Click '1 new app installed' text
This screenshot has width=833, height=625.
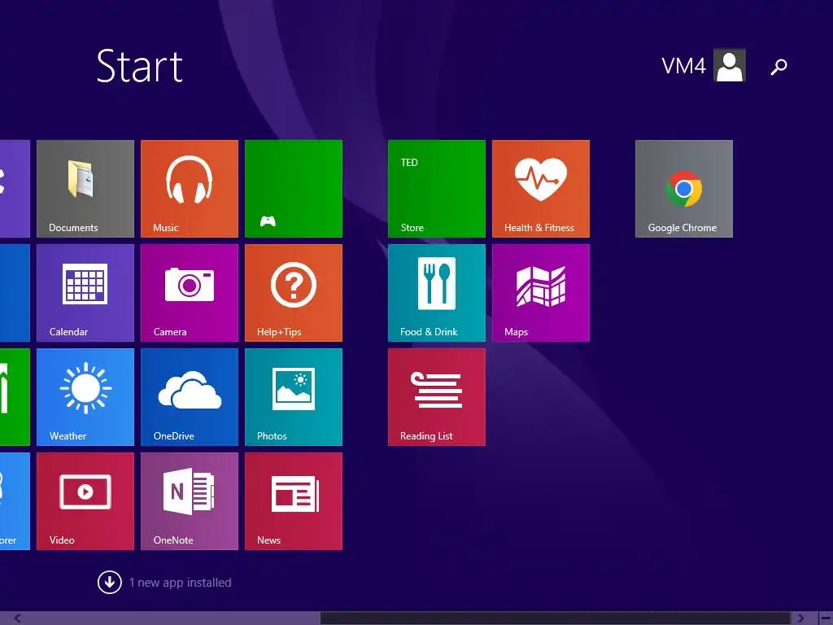(180, 583)
